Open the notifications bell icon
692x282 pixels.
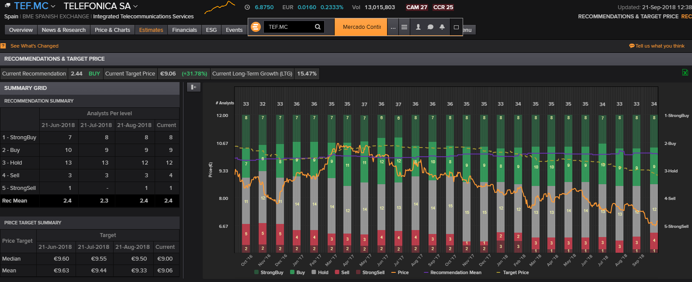[442, 27]
